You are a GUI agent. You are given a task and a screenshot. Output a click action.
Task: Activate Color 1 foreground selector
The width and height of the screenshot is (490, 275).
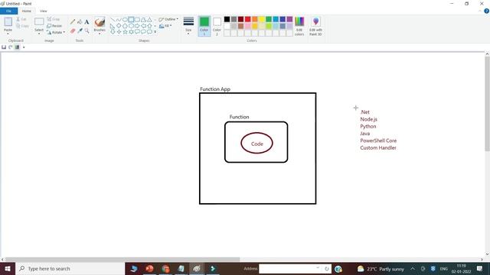click(204, 26)
